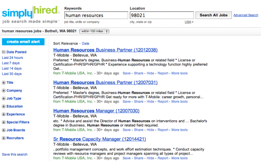The height and width of the screenshot is (161, 261).
Task: Click the SimplyHired logo
Action: [x=30, y=14]
